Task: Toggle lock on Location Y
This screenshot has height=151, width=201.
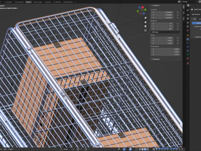Action: (178, 15)
